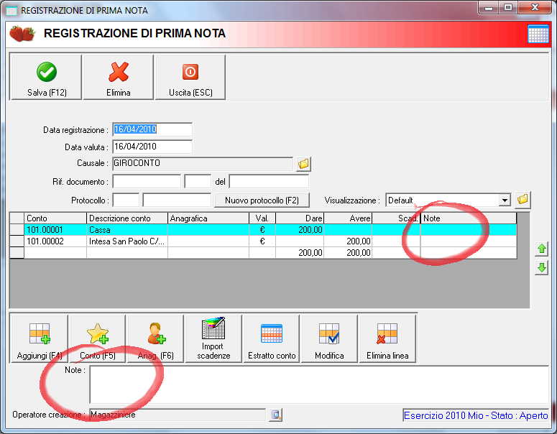The width and height of the screenshot is (557, 434).
Task: Open the Causale folder lookup icon
Action: [304, 164]
